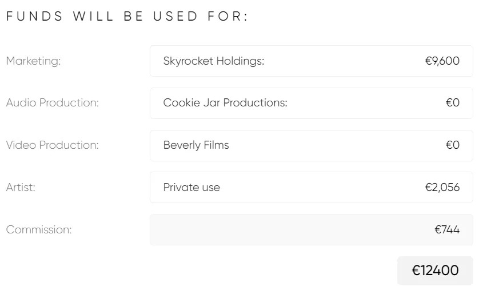Select the Private use text entry
Image resolution: width=495 pixels, height=286 pixels.
(x=191, y=188)
